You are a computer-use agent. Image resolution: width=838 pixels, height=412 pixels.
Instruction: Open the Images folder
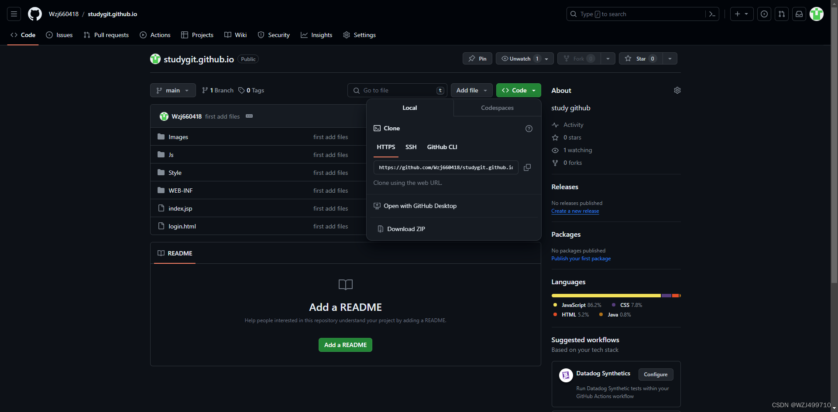pos(179,137)
